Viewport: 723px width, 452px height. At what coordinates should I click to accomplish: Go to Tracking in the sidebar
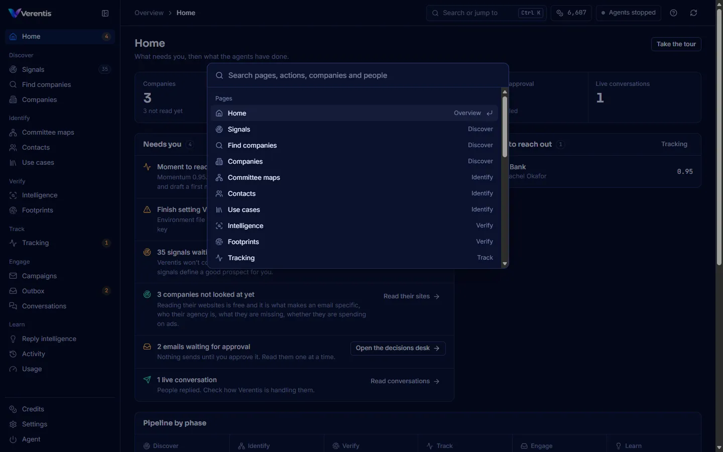60,243
